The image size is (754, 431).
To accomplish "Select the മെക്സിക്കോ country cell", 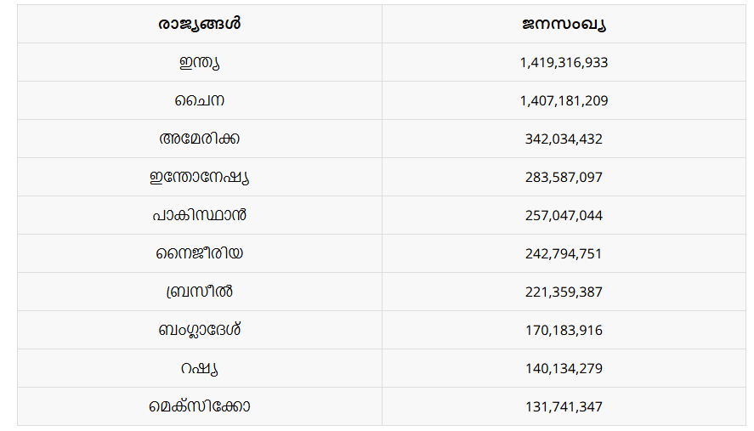I will (200, 406).
